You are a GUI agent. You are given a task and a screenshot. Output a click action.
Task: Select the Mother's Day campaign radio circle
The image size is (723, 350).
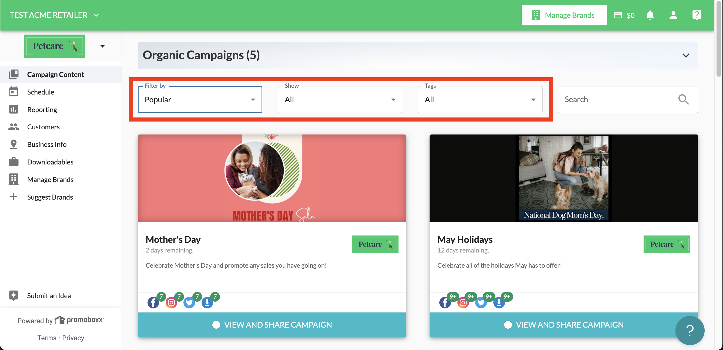(216, 325)
